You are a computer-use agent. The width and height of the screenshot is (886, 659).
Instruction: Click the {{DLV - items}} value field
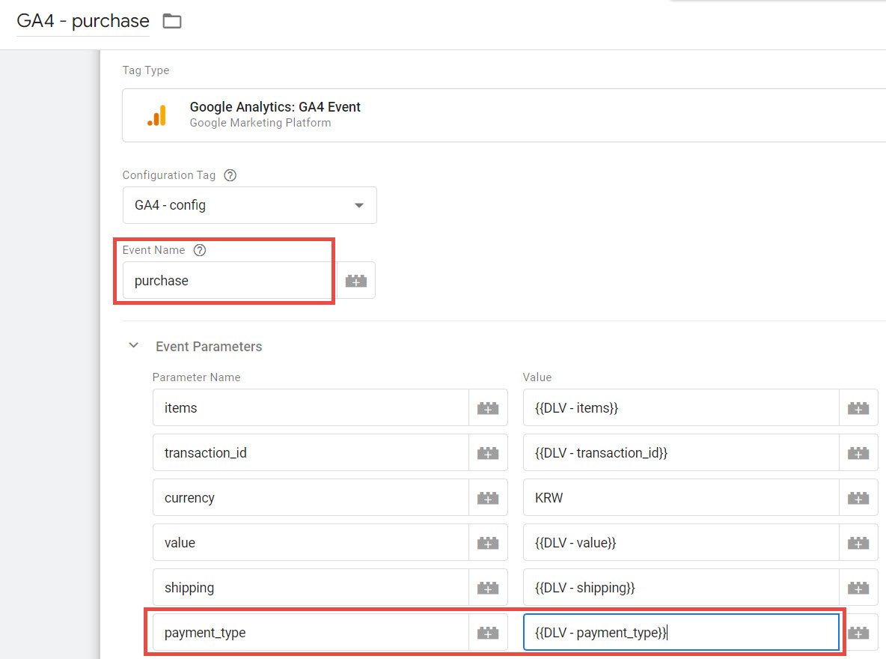pyautogui.click(x=681, y=408)
